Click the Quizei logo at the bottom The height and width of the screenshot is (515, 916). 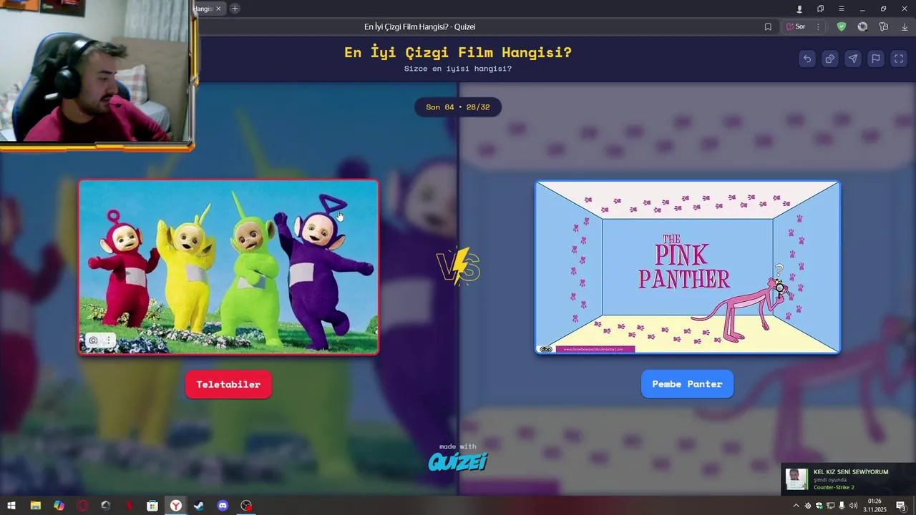tap(458, 461)
